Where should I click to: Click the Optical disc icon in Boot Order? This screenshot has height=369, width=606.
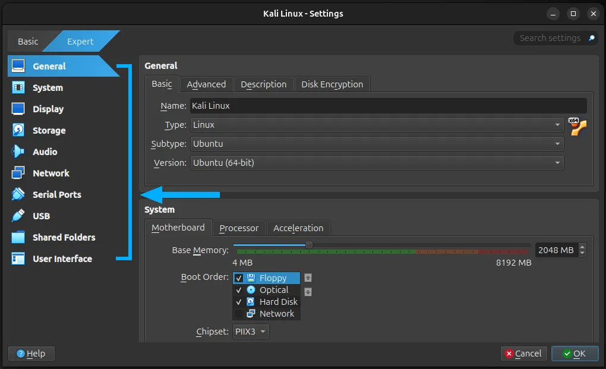(x=251, y=290)
